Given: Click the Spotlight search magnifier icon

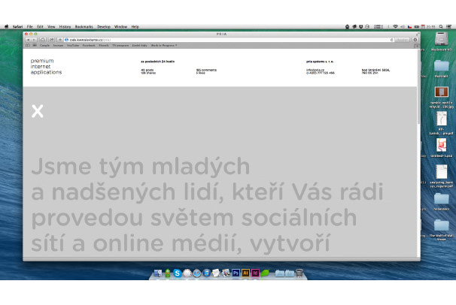Looking at the screenshot, I should pyautogui.click(x=439, y=26).
